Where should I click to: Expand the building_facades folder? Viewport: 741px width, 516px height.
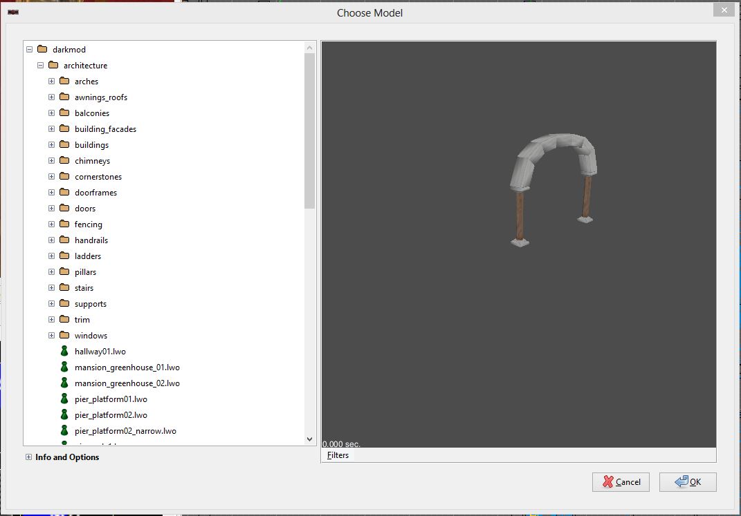(x=51, y=129)
